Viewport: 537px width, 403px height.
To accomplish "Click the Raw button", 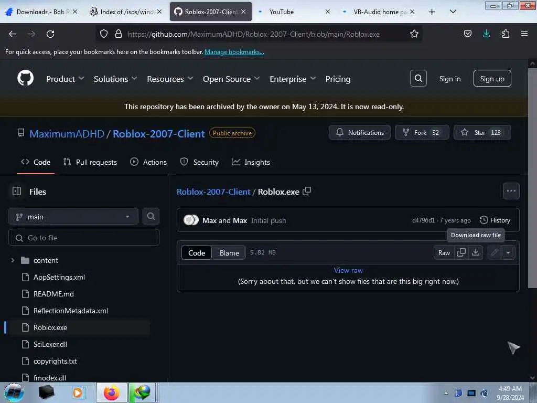I will click(444, 252).
